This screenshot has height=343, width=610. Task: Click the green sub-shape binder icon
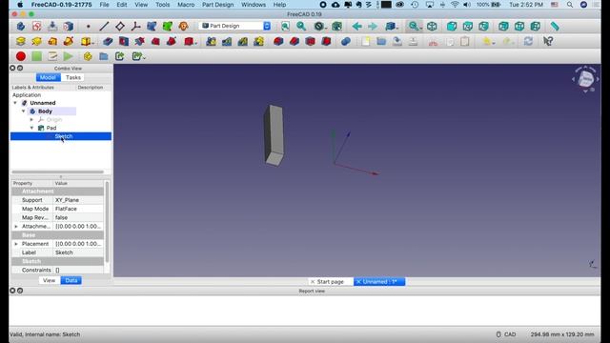pos(168,27)
